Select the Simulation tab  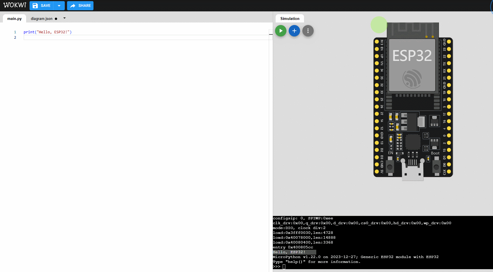[x=290, y=18]
